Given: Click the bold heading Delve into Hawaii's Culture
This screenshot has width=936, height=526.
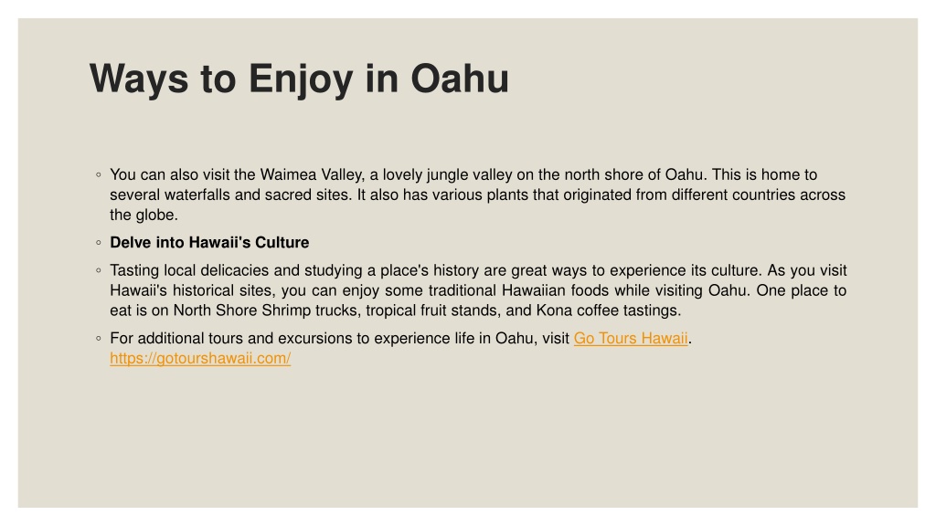Looking at the screenshot, I should pyautogui.click(x=209, y=243).
